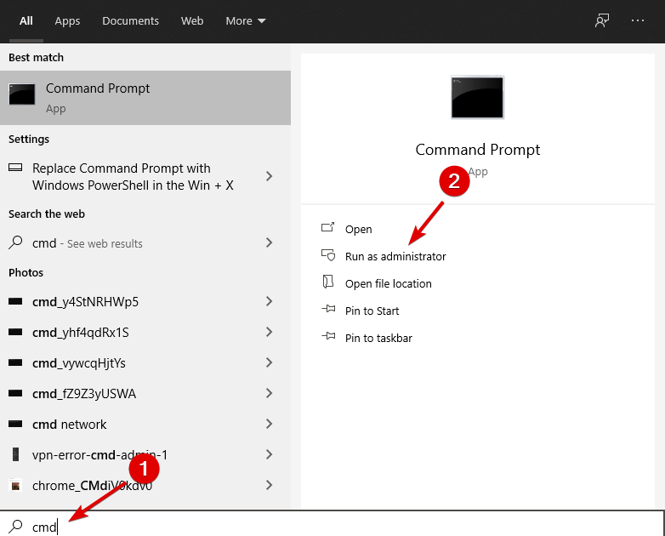
Task: Expand arrow for cmd_fZ9Z3yUSWA
Action: coord(269,393)
